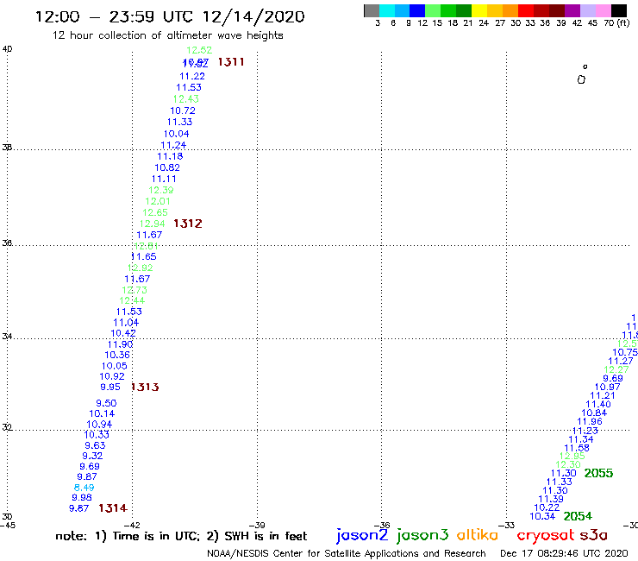Click timestamp 'Dec 17 08:29:46 UTC 2020'
Viewport: 638px width, 561px height.
tap(564, 553)
